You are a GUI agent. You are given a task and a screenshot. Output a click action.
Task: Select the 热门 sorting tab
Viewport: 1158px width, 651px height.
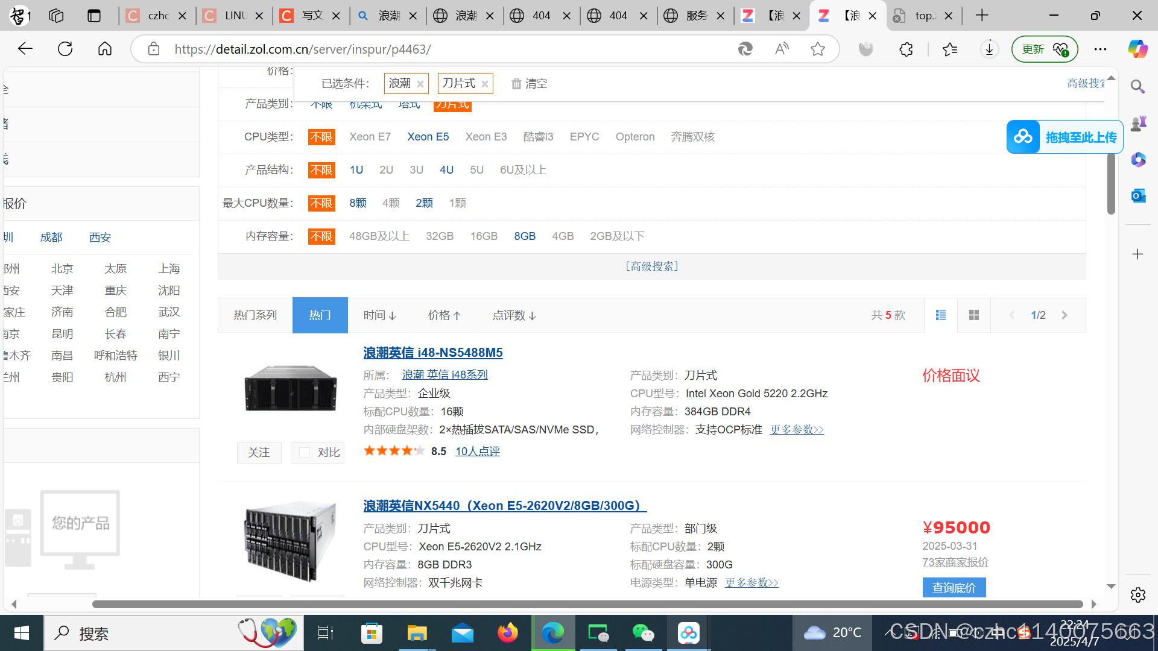320,315
